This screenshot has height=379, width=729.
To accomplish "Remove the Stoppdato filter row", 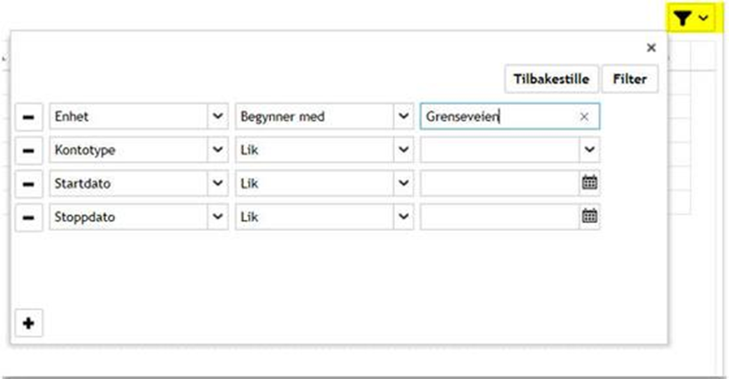I will [28, 217].
